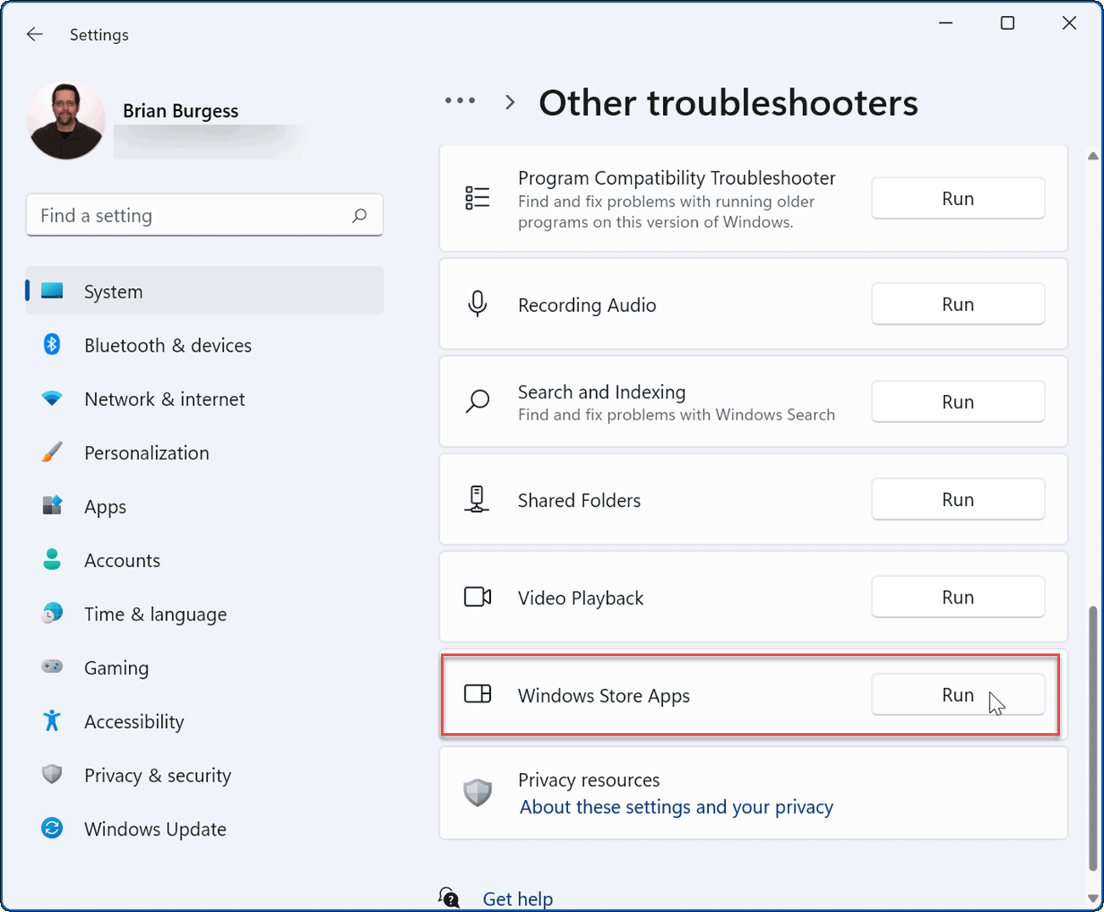Click the Windows Store Apps icon

479,694
